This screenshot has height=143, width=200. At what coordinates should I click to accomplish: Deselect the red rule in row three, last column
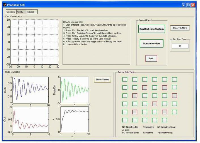174,96
